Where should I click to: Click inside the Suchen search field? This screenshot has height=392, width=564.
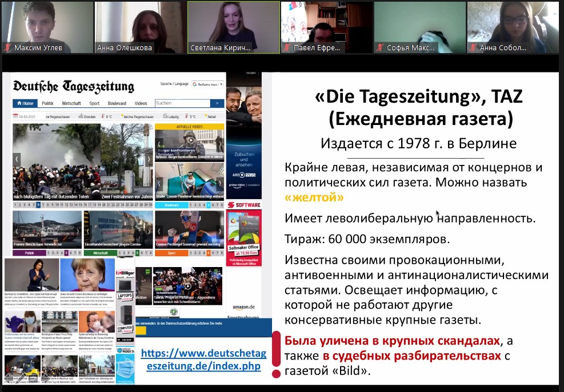pyautogui.click(x=182, y=103)
